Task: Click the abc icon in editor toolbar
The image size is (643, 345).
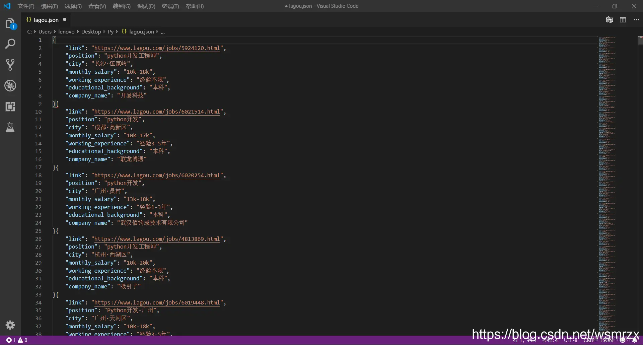Action: click(x=610, y=20)
